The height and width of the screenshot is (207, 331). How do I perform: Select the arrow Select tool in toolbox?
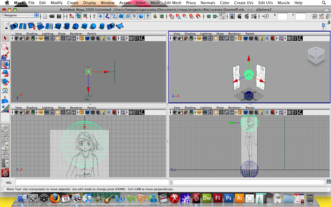tap(5, 38)
